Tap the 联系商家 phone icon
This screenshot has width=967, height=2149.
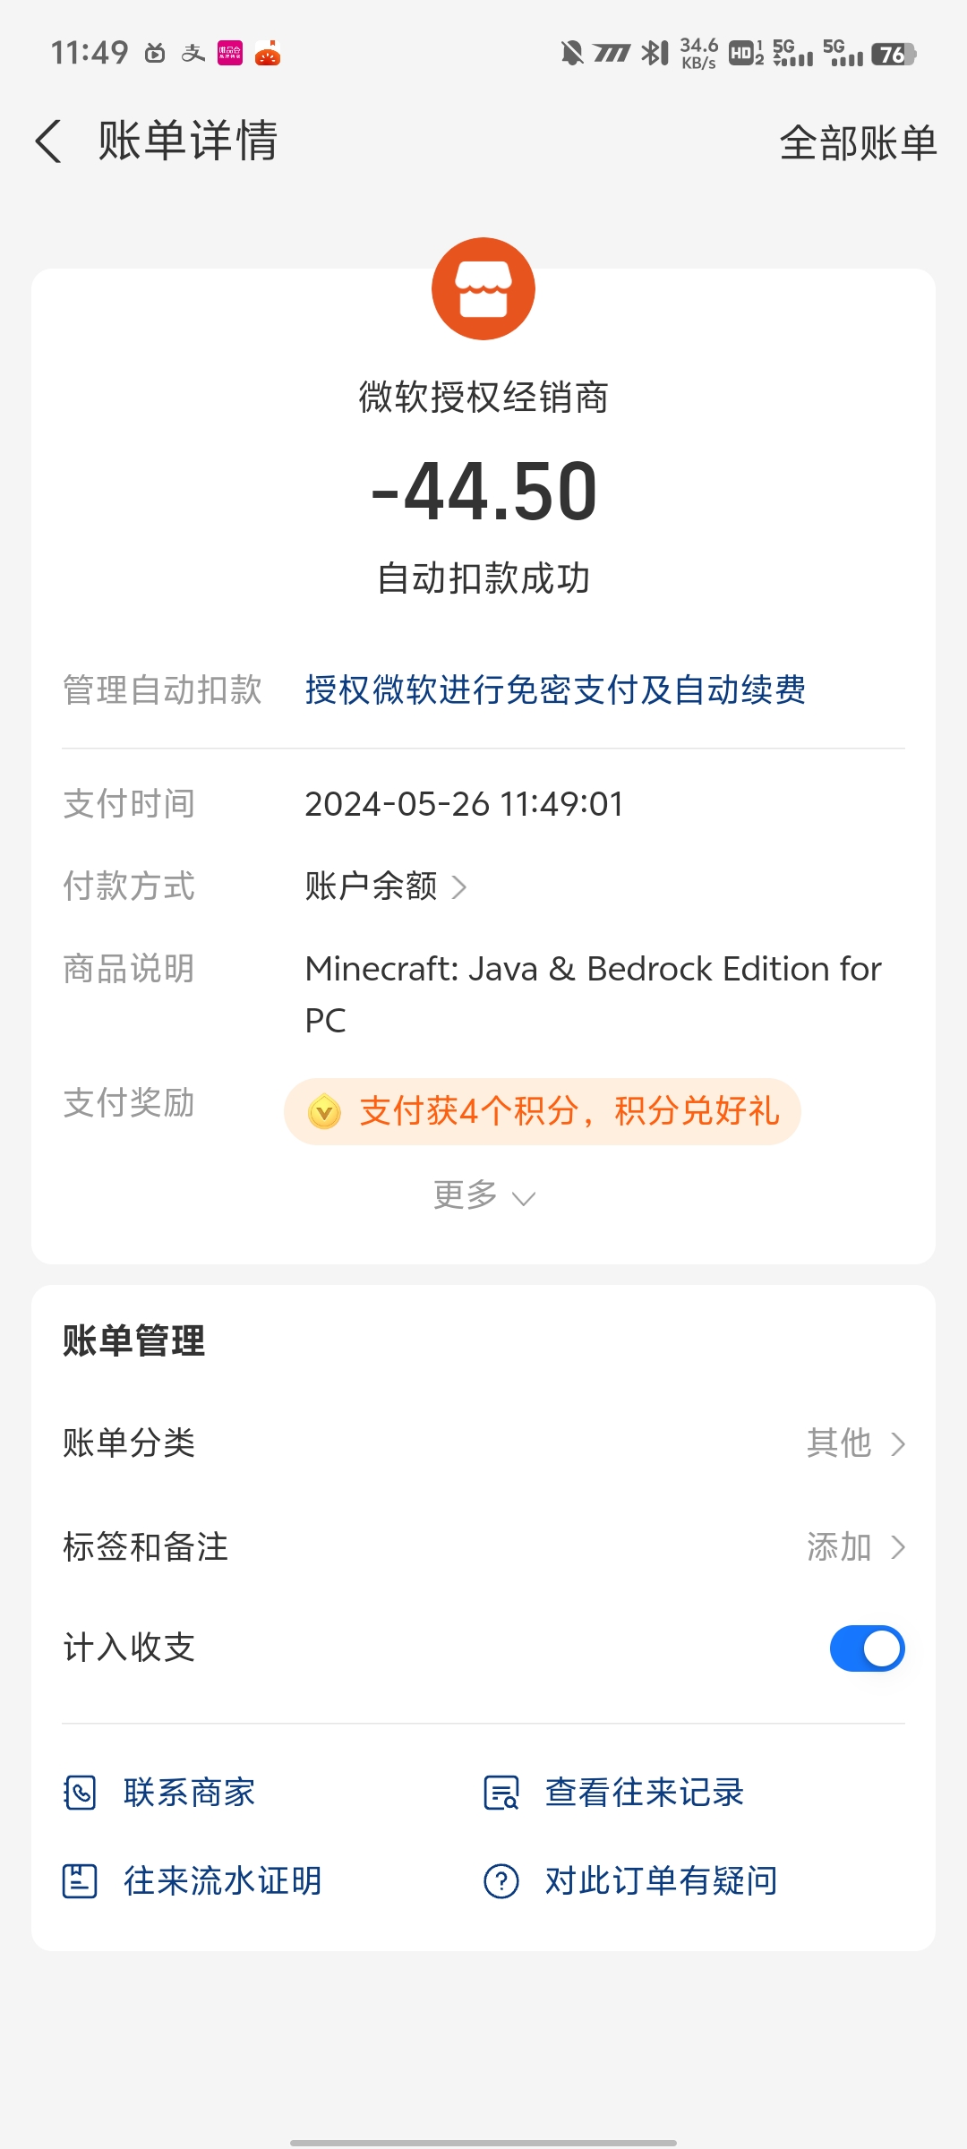click(80, 1793)
